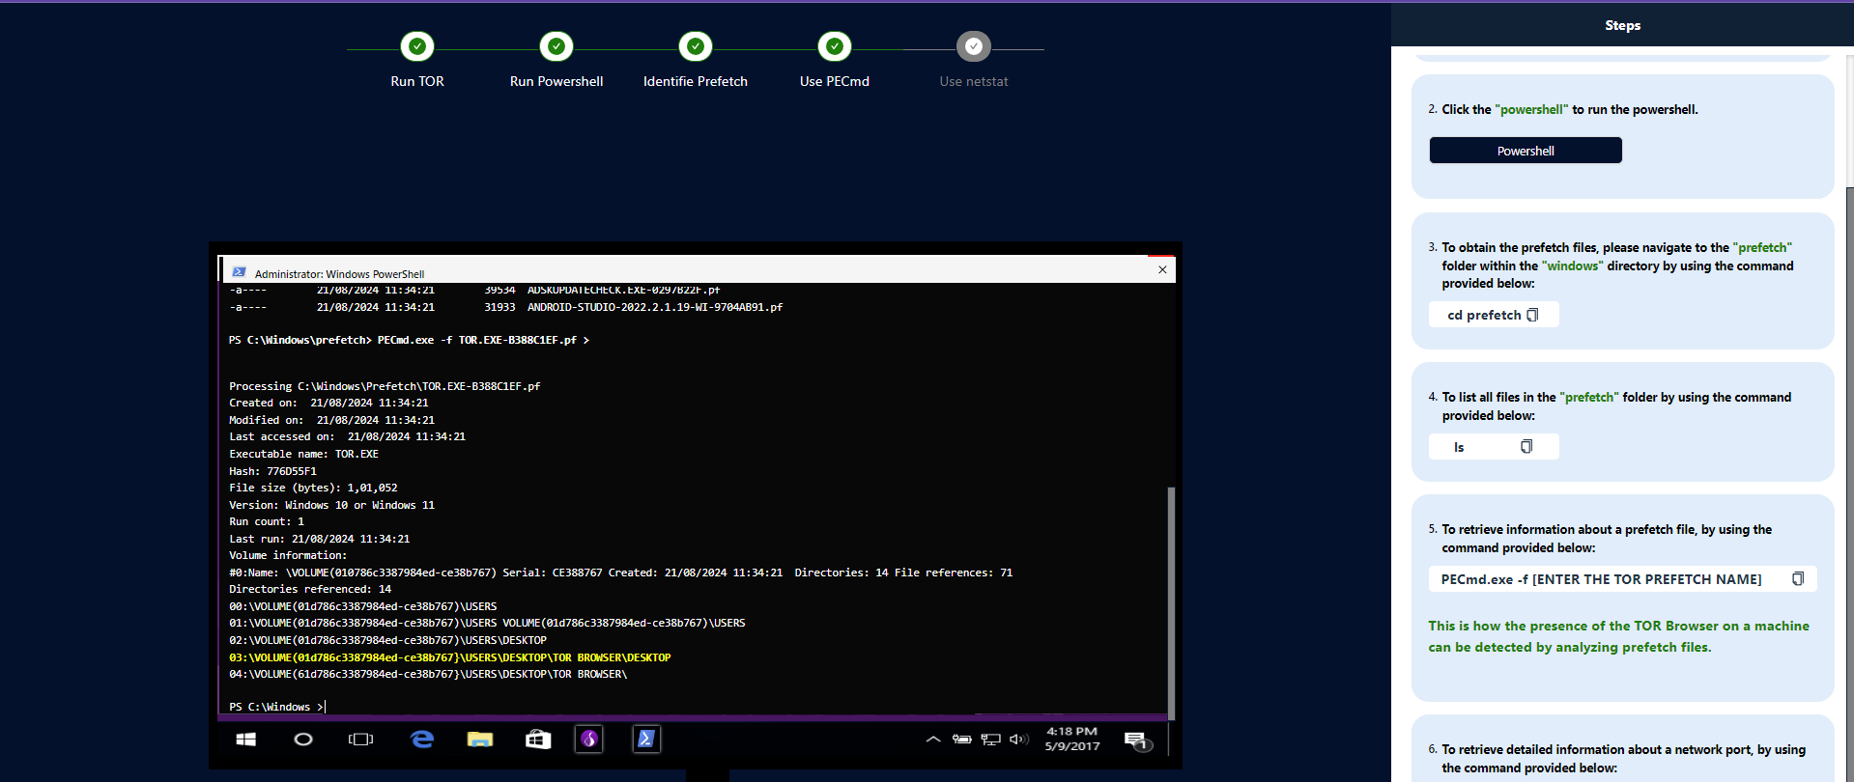
Task: Select the "Use PECmd" step marker
Action: click(834, 46)
